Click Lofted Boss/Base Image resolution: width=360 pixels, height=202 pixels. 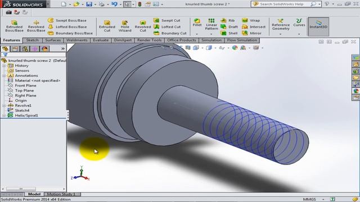click(x=67, y=27)
